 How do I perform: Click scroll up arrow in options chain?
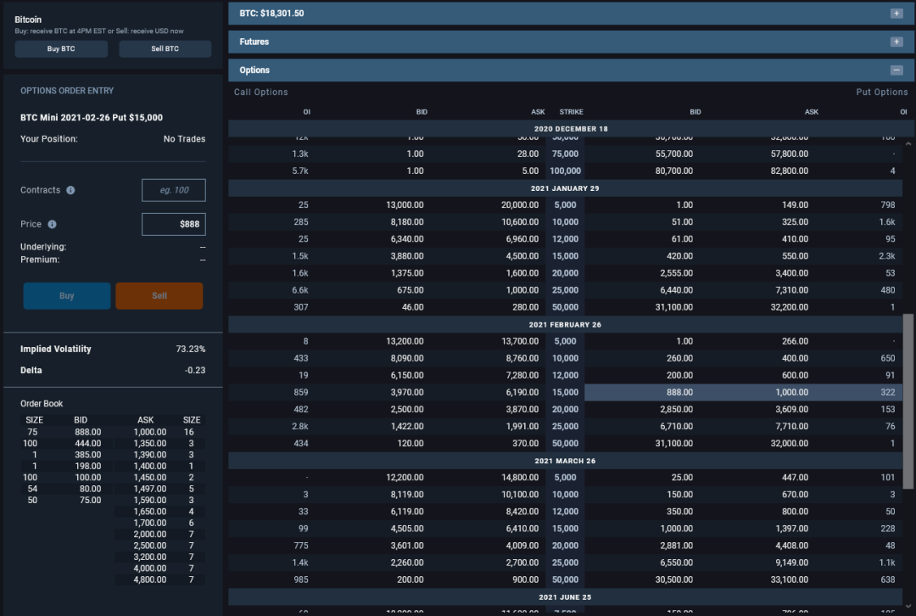click(x=908, y=143)
